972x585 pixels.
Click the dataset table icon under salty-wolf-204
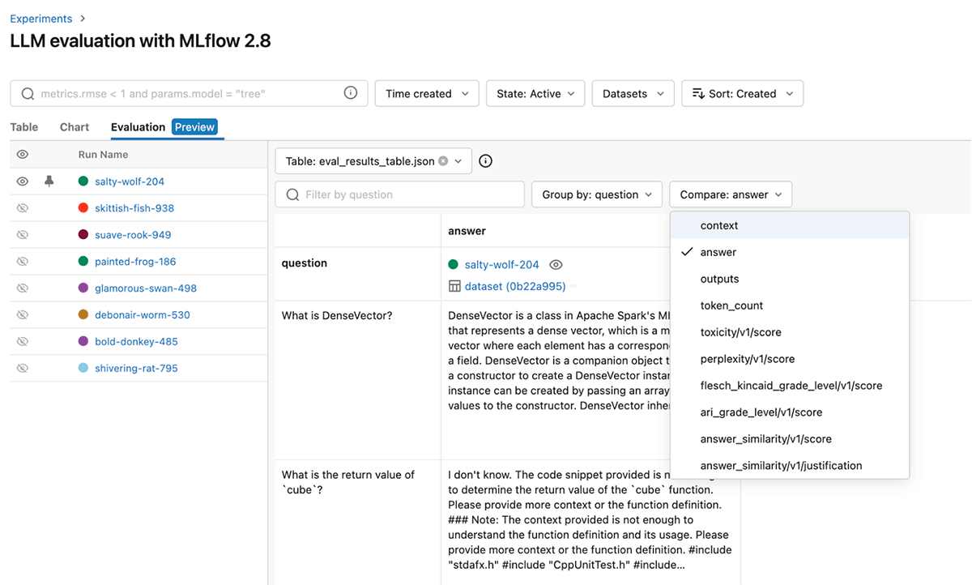point(454,286)
